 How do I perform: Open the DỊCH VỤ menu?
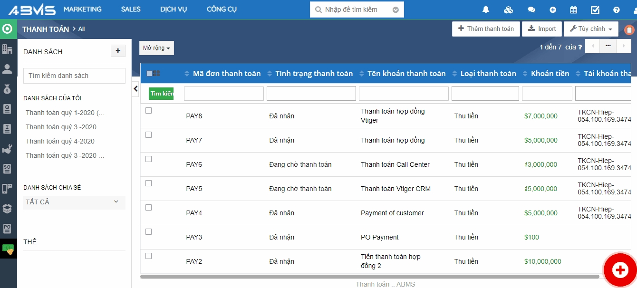click(174, 10)
